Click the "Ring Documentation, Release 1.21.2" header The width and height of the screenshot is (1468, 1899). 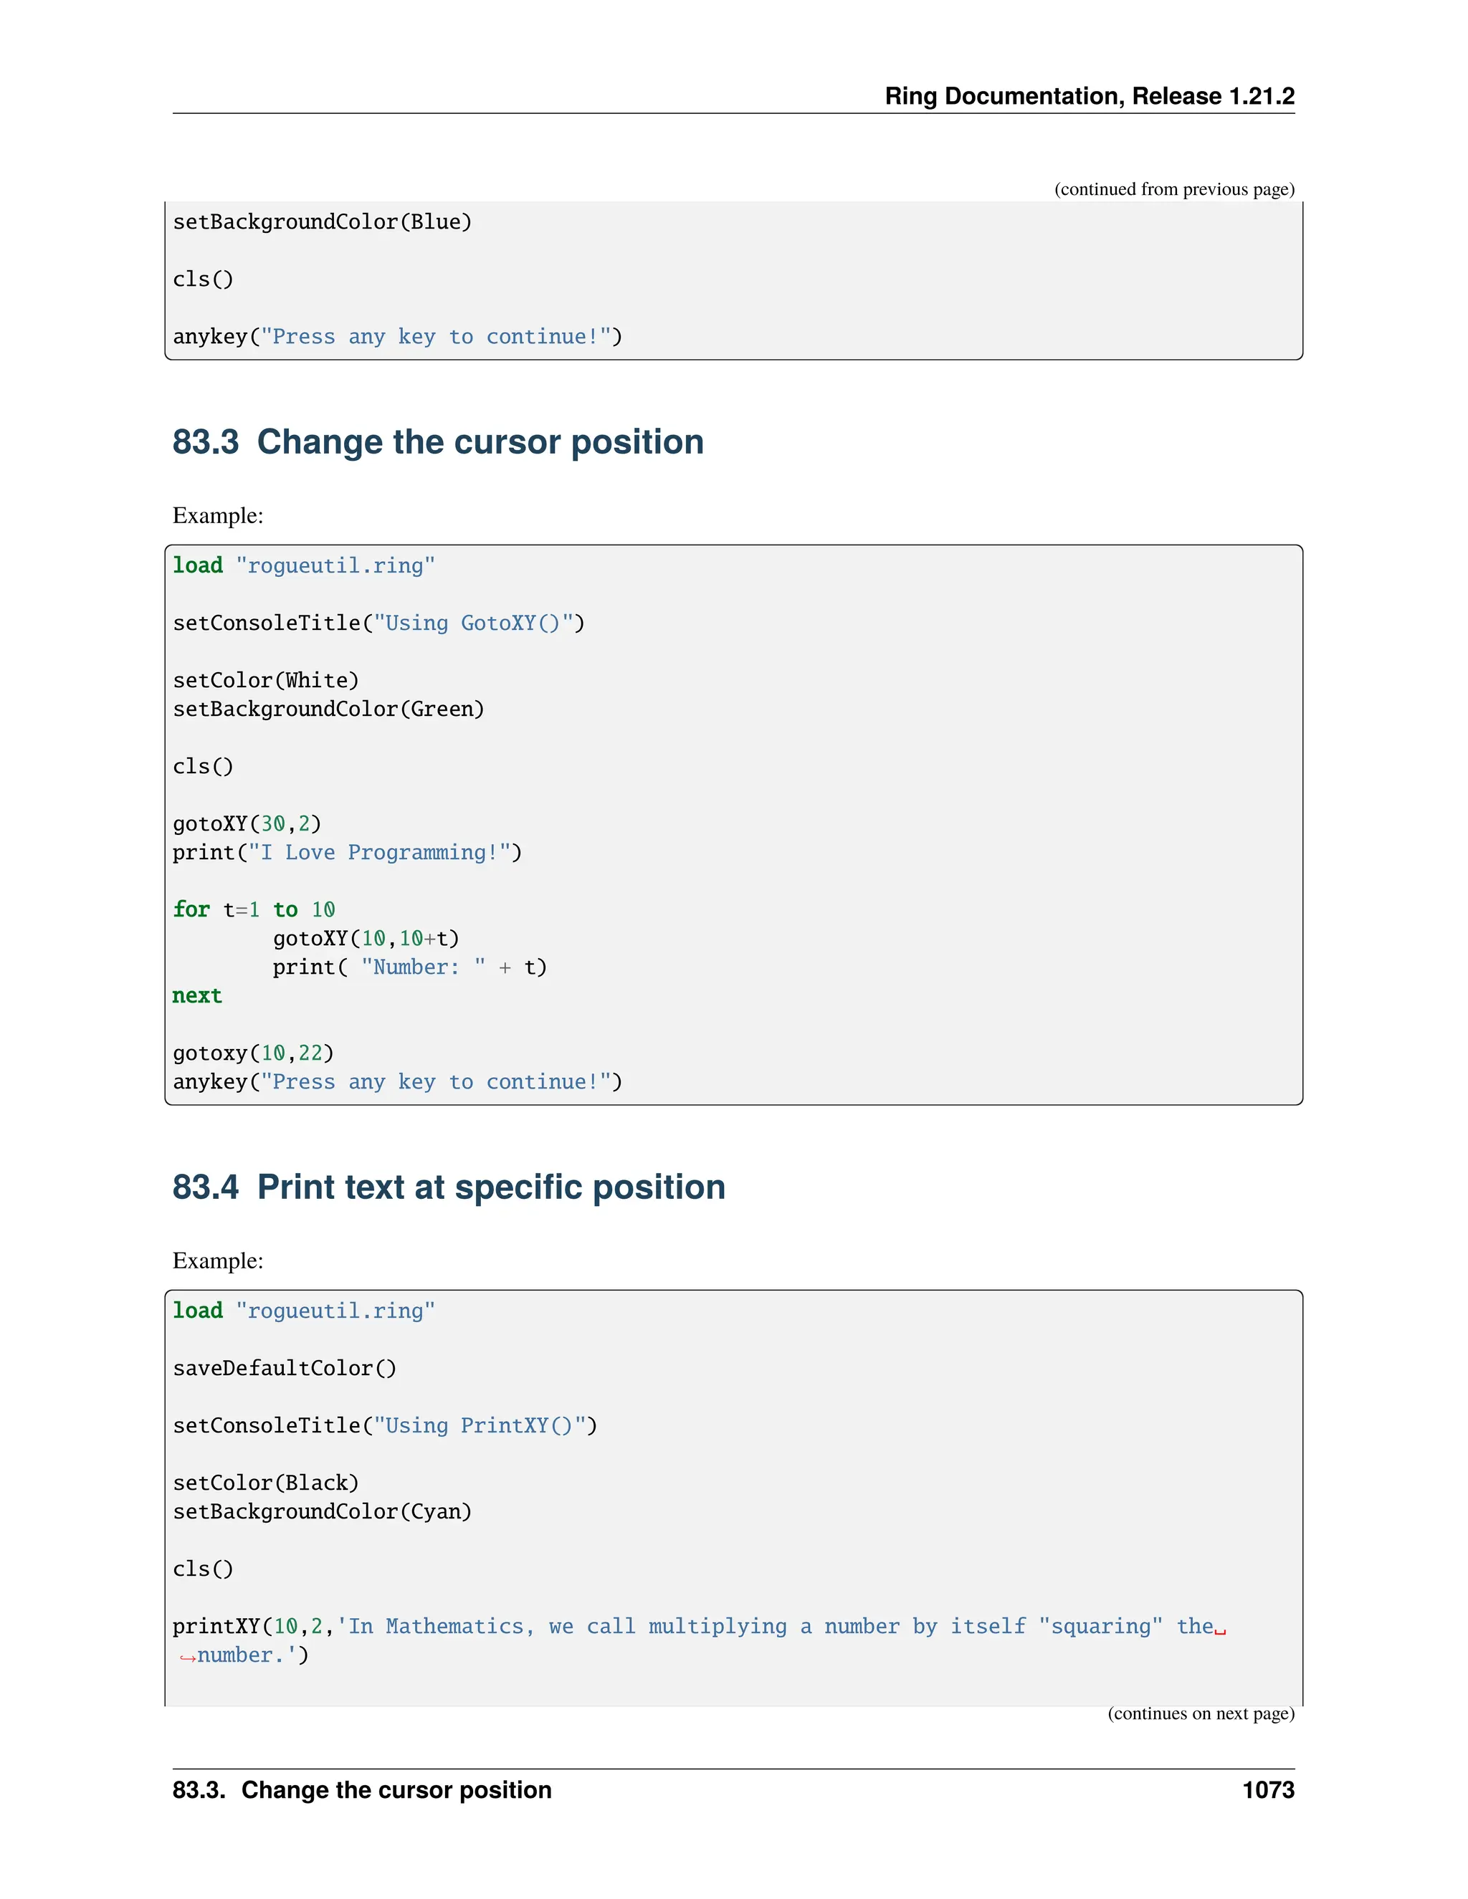[1089, 95]
